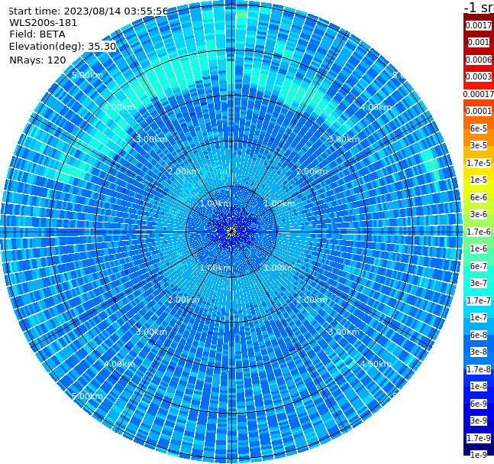Click the Start time 2023/08/14 03:55:56 label

88,11
